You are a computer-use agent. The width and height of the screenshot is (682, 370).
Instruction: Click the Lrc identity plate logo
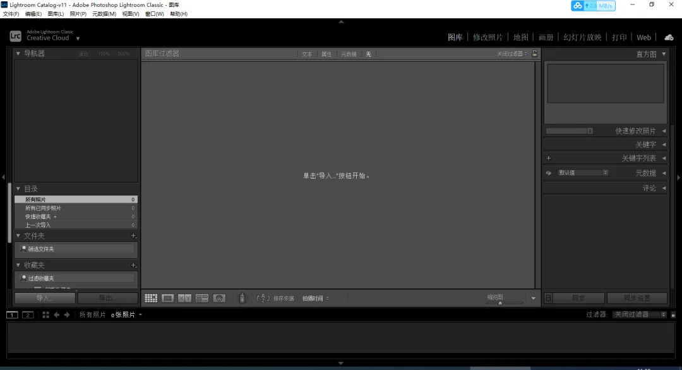click(x=15, y=36)
